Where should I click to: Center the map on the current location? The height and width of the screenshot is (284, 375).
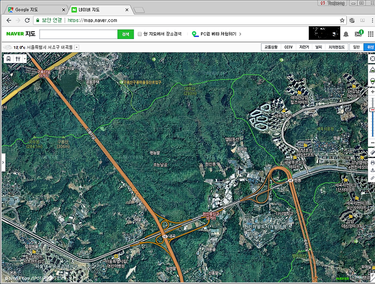tap(372, 59)
